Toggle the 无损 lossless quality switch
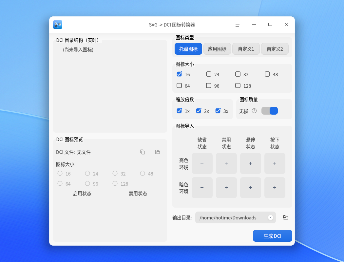Screen dimensions: 344x262 pos(270,111)
